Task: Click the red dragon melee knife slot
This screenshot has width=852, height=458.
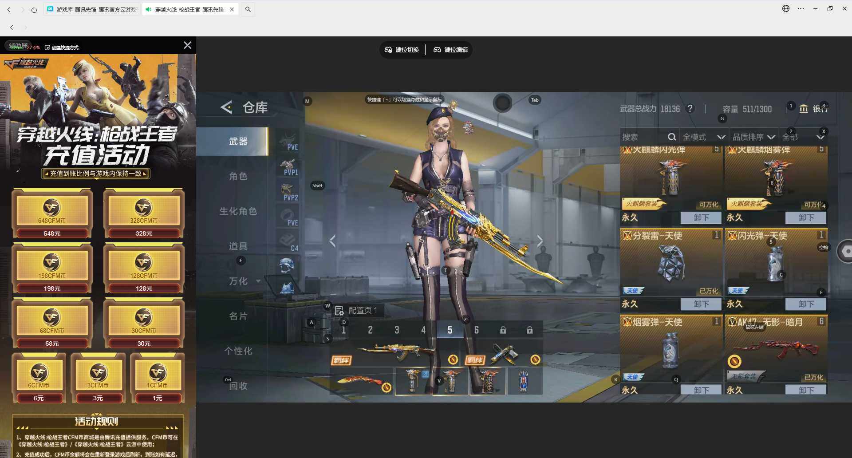Action: pyautogui.click(x=362, y=381)
